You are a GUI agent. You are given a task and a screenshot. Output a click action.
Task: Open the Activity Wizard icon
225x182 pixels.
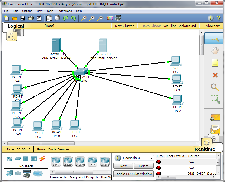pyautogui.click(x=39, y=18)
